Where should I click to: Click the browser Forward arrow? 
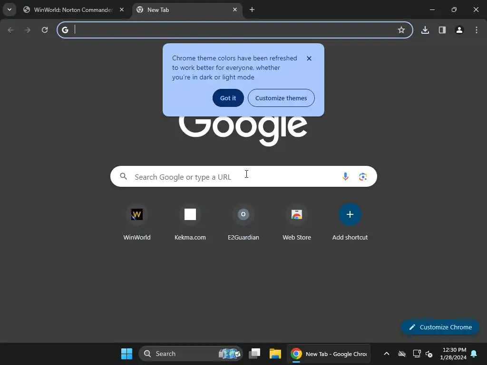[28, 30]
